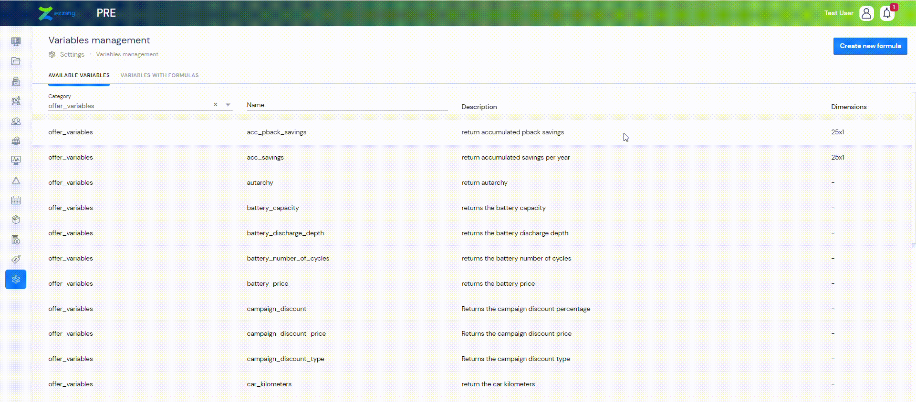Open the two-people icon in sidebar
Screen dimensions: 916x402
point(16,121)
